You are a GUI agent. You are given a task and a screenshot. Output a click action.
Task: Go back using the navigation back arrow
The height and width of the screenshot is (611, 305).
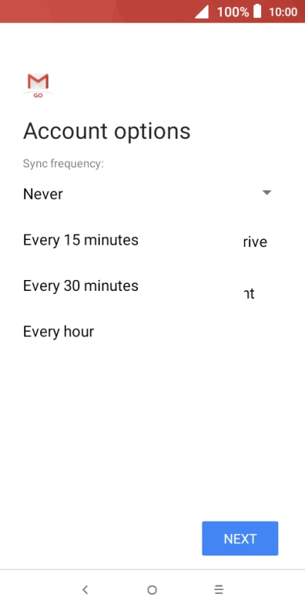click(85, 589)
